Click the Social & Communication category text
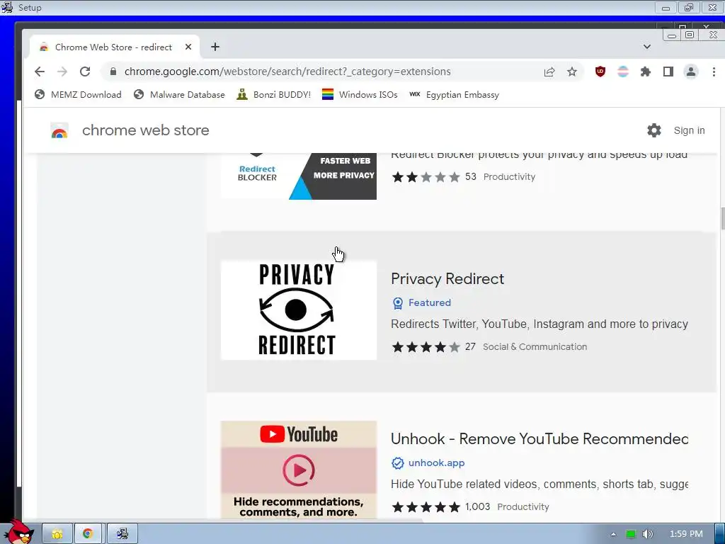725x544 pixels. [535, 346]
